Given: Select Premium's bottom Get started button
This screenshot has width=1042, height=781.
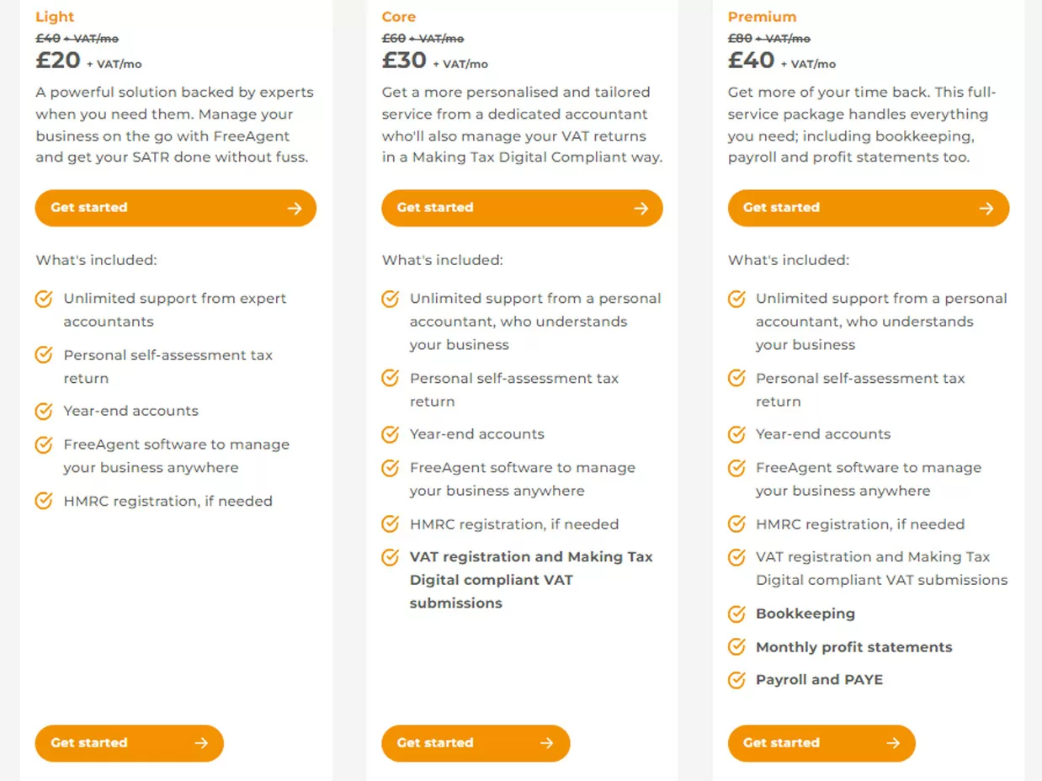Looking at the screenshot, I should pyautogui.click(x=821, y=743).
